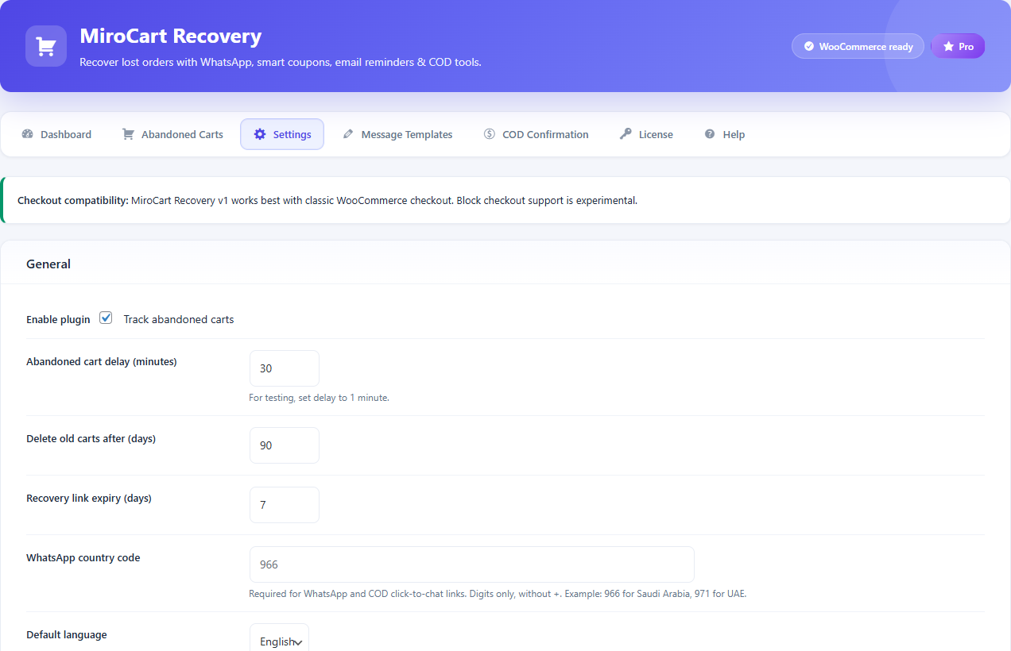
Task: Click the 'Recover lost orders' tagline
Action: pyautogui.click(x=281, y=62)
